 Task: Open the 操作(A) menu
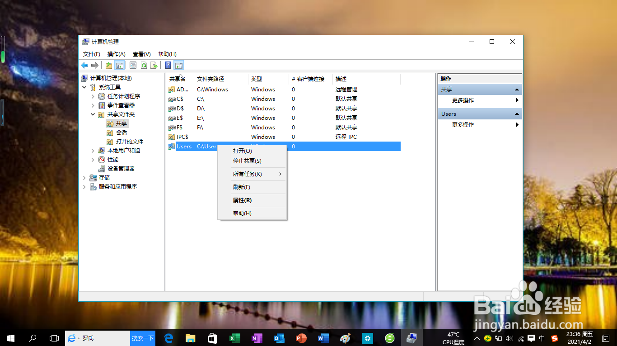pos(117,54)
